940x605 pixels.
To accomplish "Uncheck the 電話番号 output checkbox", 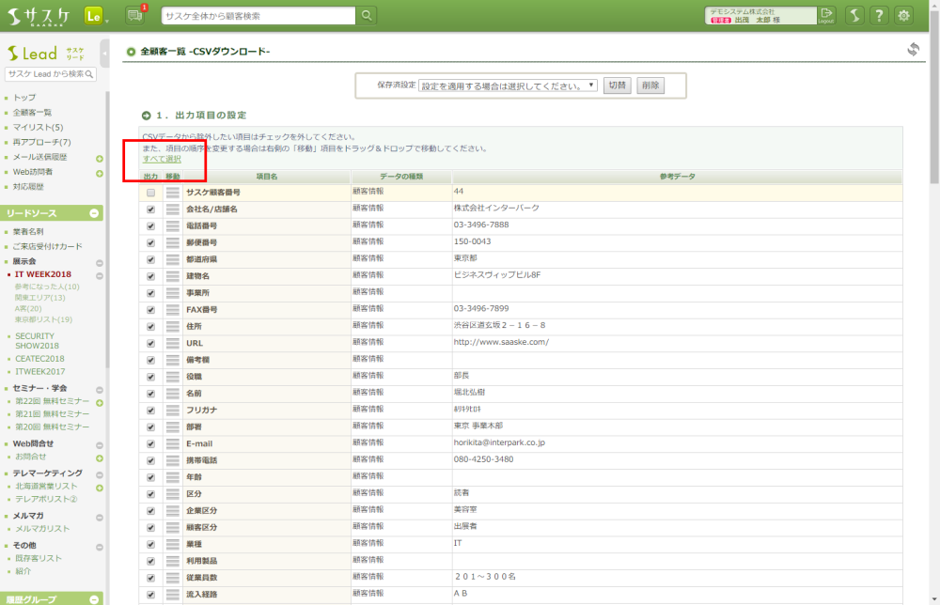I will 150,225.
